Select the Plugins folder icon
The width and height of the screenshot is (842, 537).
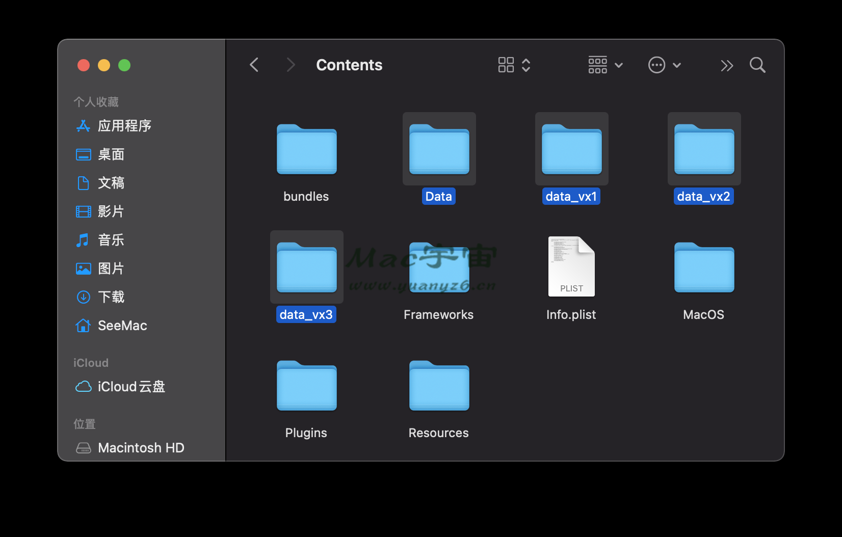pos(306,386)
